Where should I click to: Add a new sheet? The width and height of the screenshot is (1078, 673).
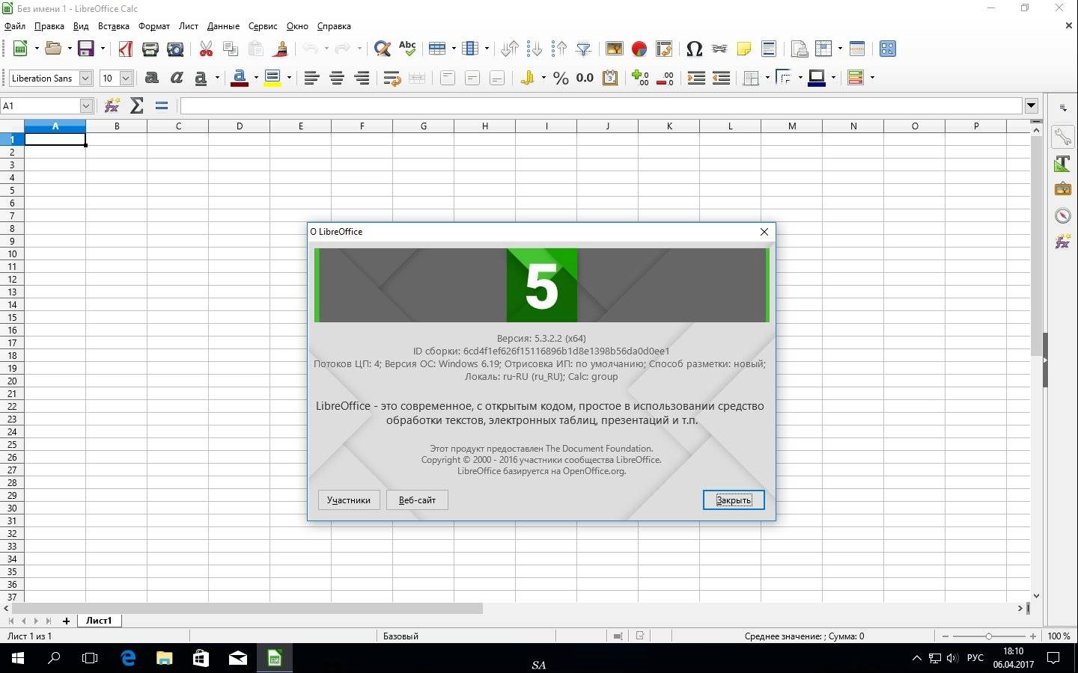tap(66, 621)
